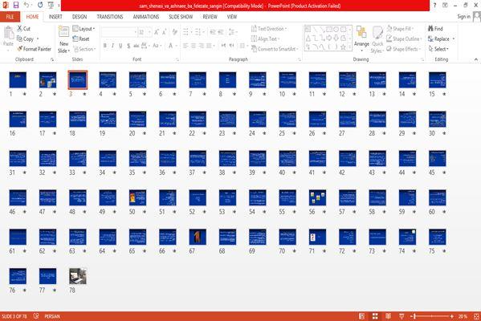
Task: Open the Section dropdown
Action: (84, 49)
